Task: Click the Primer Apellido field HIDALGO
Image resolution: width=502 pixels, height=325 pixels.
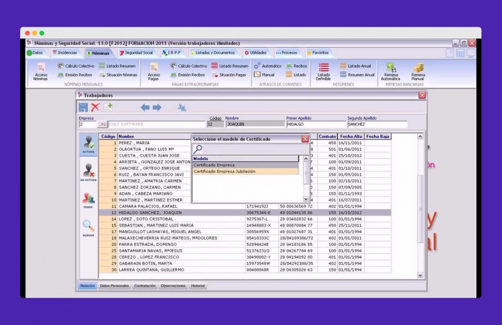Action: click(316, 125)
